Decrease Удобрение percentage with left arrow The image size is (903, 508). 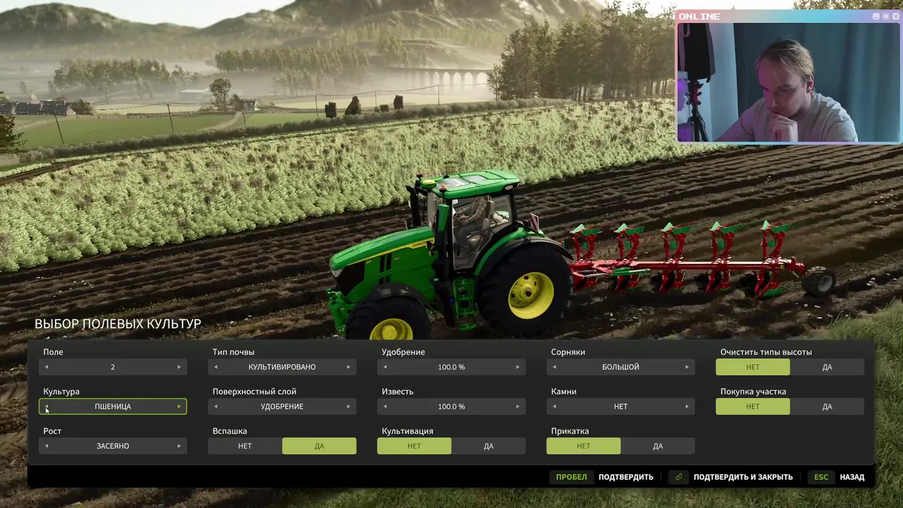tap(385, 367)
